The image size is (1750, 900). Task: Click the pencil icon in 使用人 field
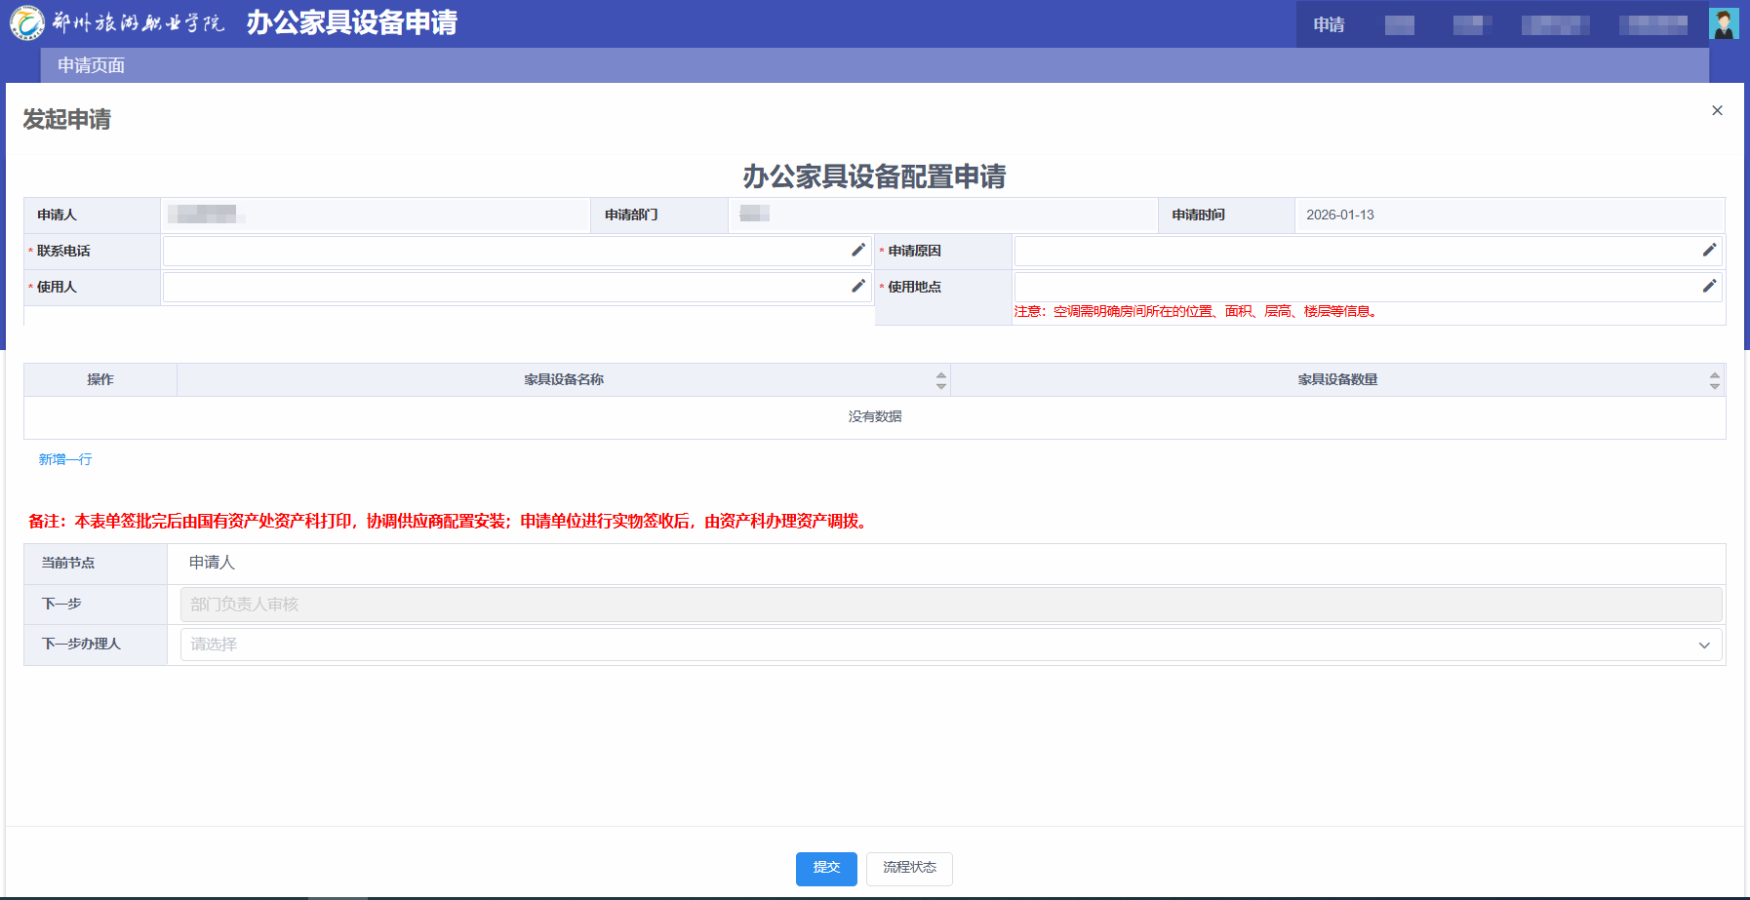coord(857,287)
